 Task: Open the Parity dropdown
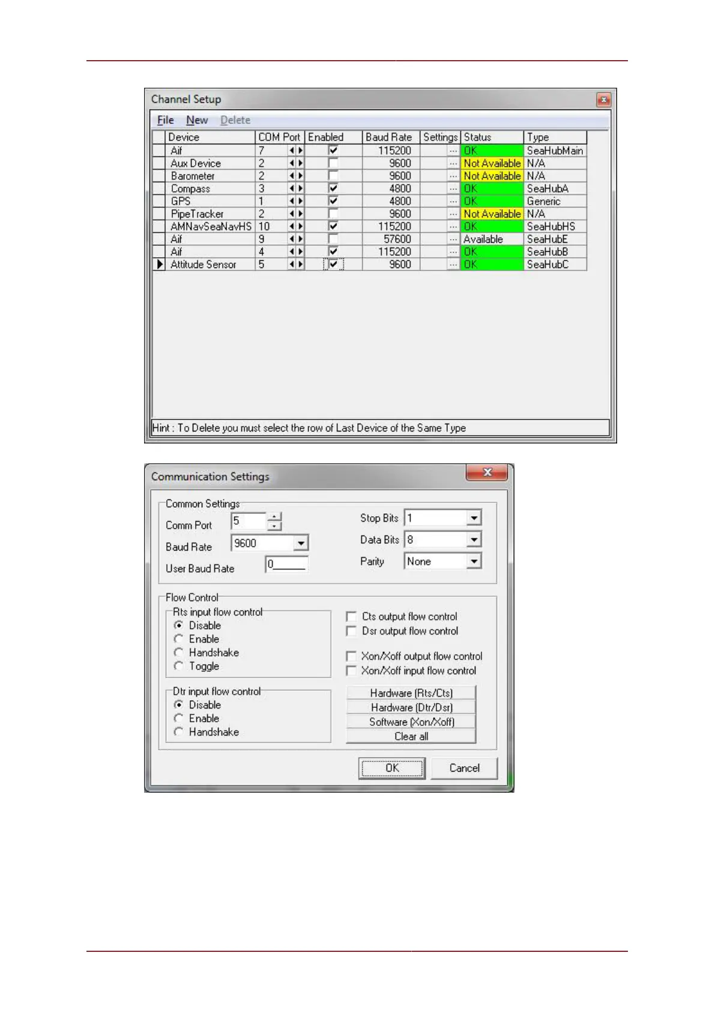474,561
